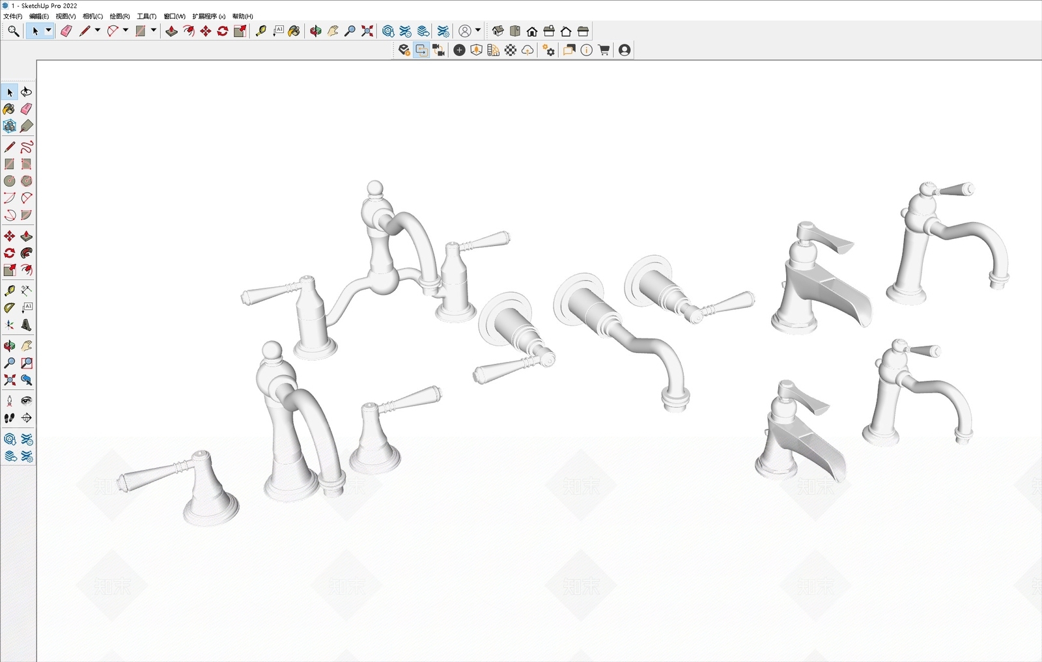Click the search magnifier in top toolbar
This screenshot has height=662, width=1042.
(13, 31)
